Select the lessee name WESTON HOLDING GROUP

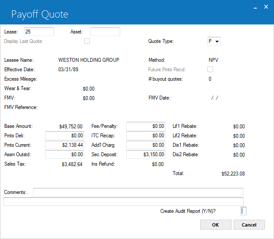coord(89,60)
